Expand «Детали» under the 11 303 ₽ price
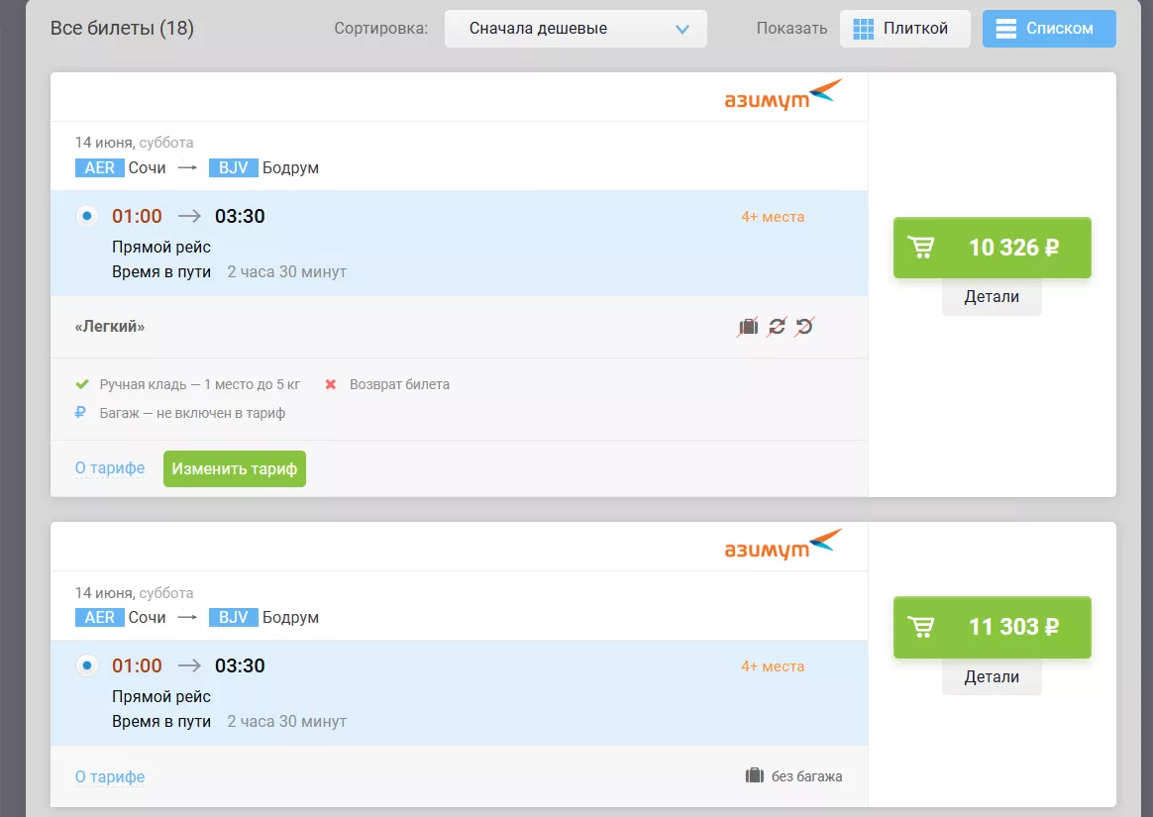 coord(992,677)
